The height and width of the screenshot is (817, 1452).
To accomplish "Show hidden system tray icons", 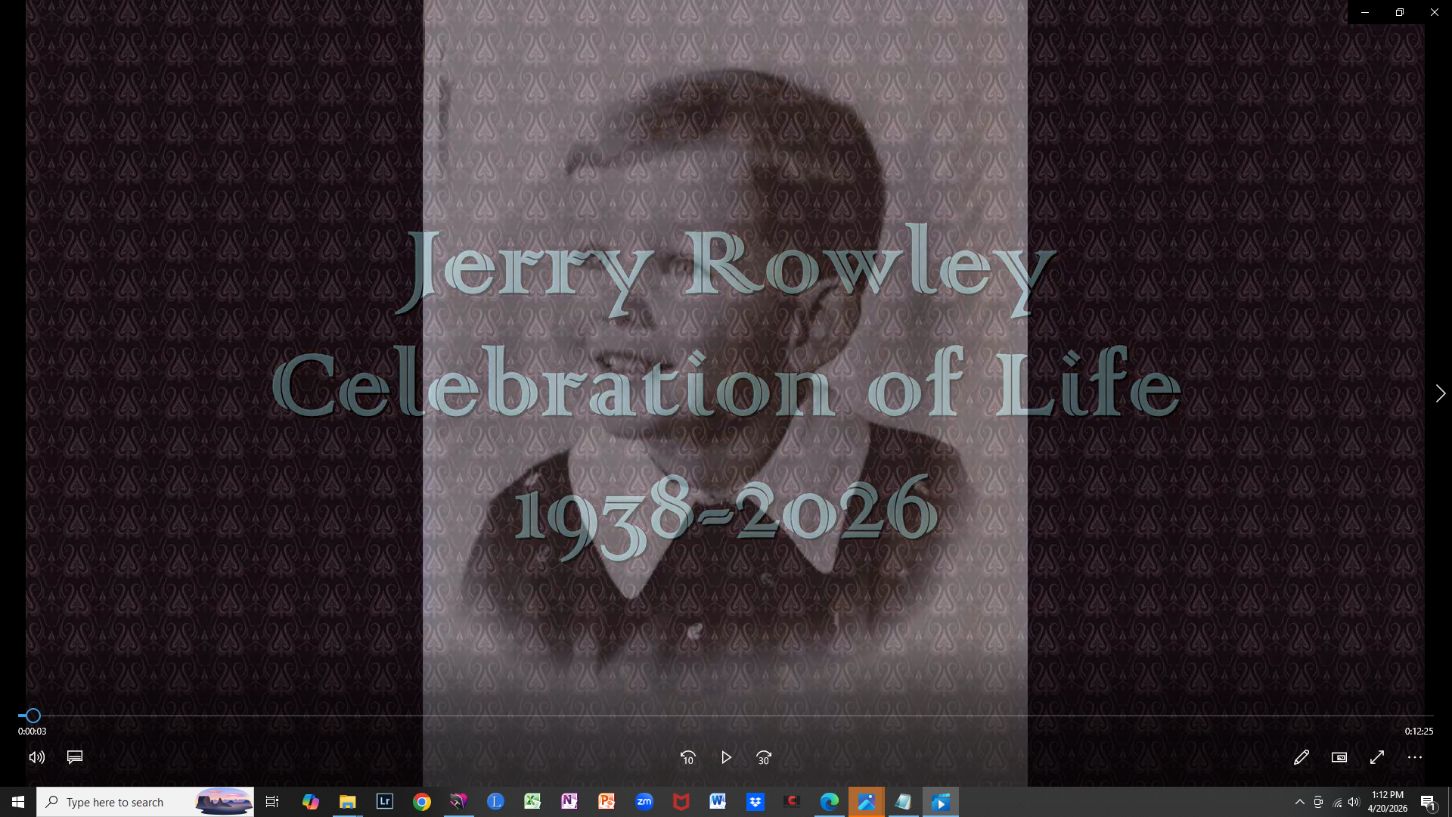I will coord(1299,802).
